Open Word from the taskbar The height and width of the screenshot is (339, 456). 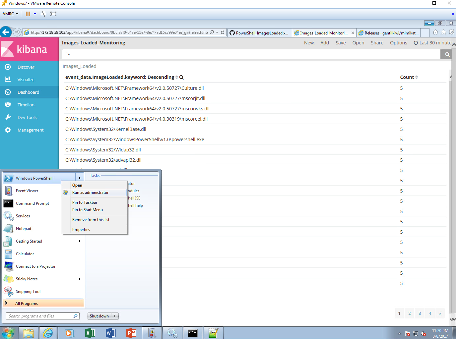(110, 333)
